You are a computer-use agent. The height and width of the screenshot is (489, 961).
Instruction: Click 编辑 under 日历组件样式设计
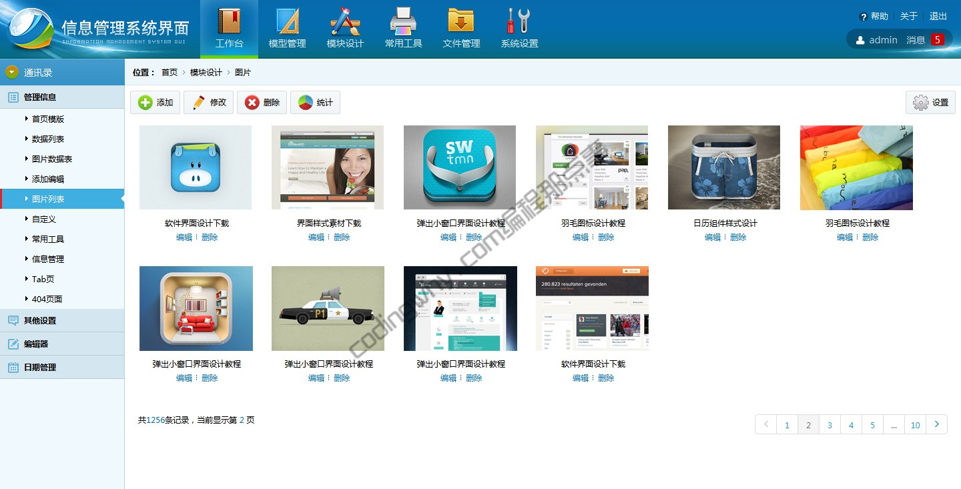click(x=712, y=237)
